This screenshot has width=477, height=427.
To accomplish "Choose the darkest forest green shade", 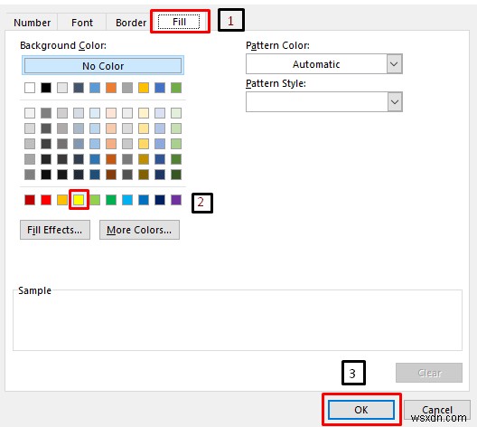I will click(x=176, y=175).
